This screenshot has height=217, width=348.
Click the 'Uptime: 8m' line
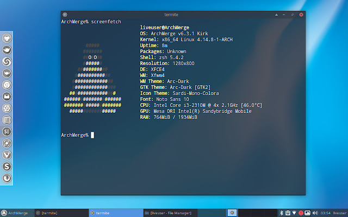pos(153,46)
